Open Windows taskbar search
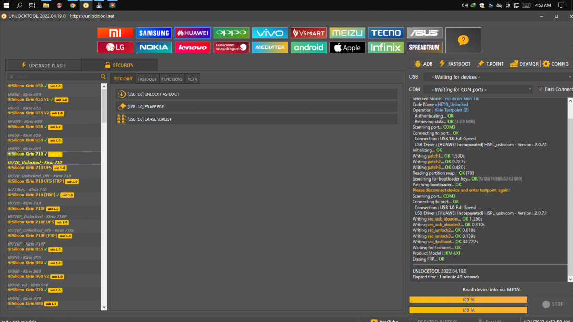 tap(19, 6)
